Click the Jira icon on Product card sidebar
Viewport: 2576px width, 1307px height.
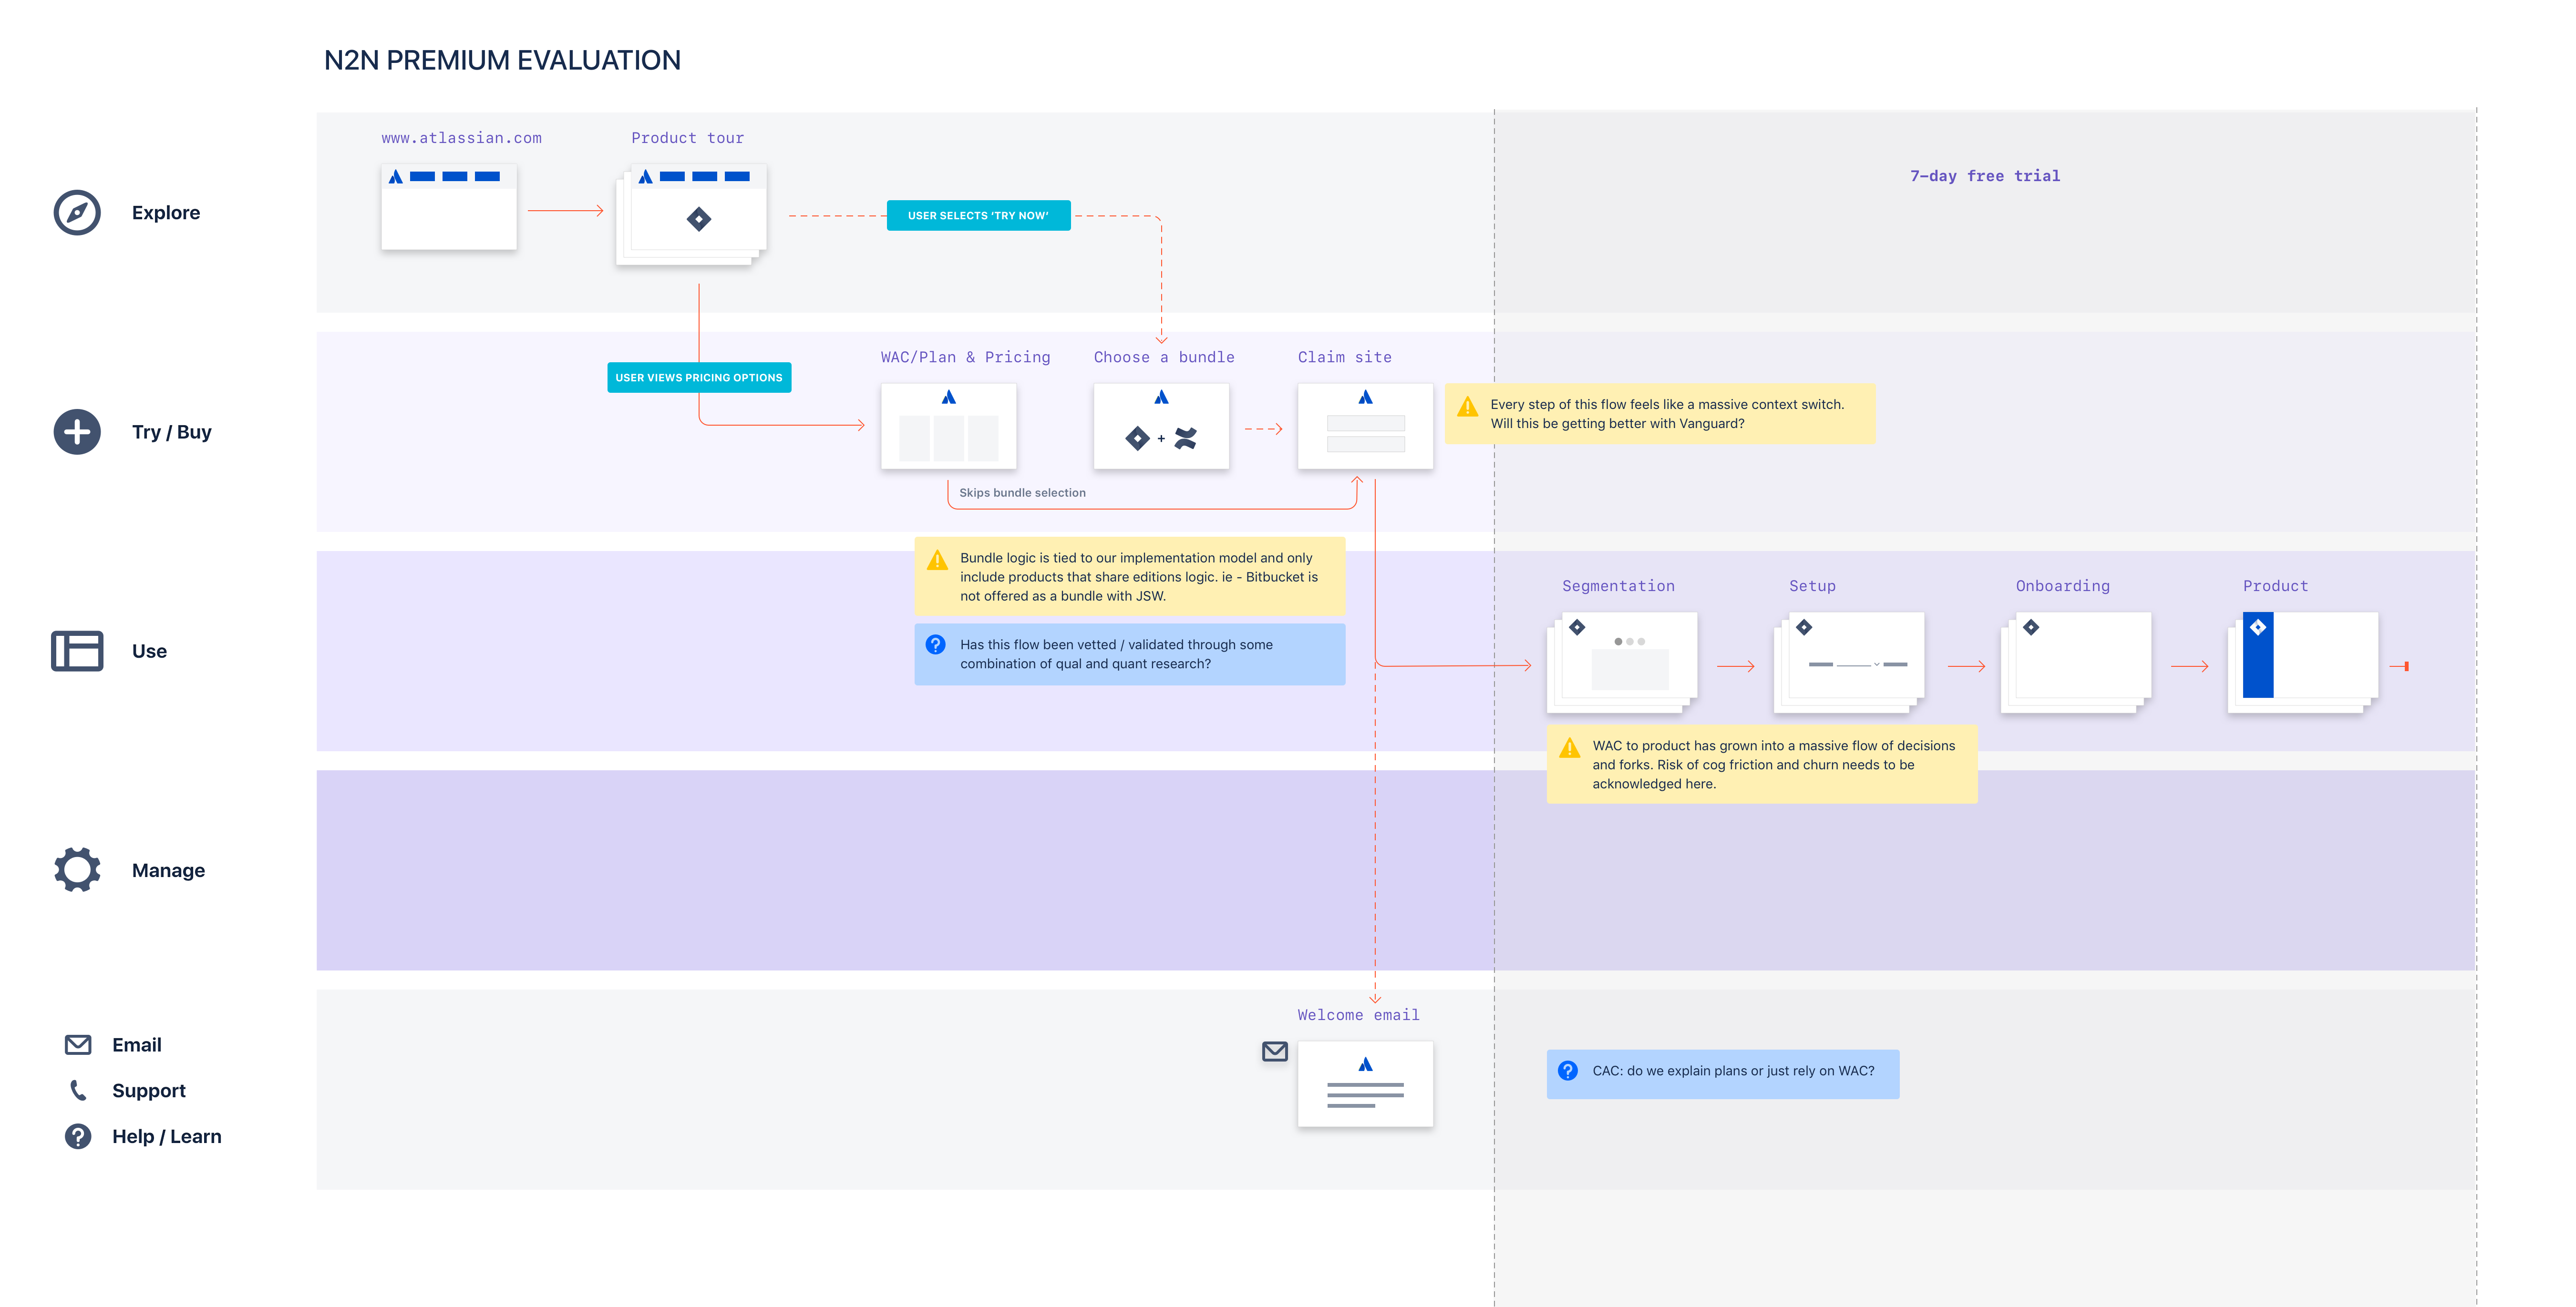2258,626
